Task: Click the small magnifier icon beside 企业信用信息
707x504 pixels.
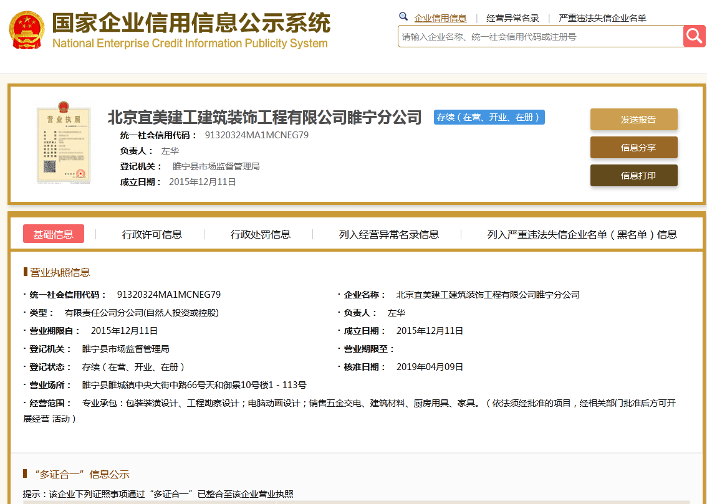Action: (403, 17)
